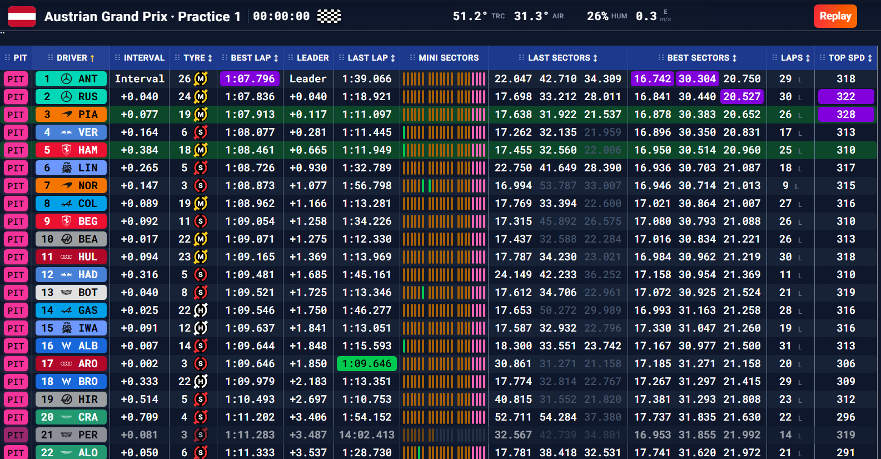881x459 pixels.
Task: Sort by the LAST LAP column header
Action: pos(371,58)
